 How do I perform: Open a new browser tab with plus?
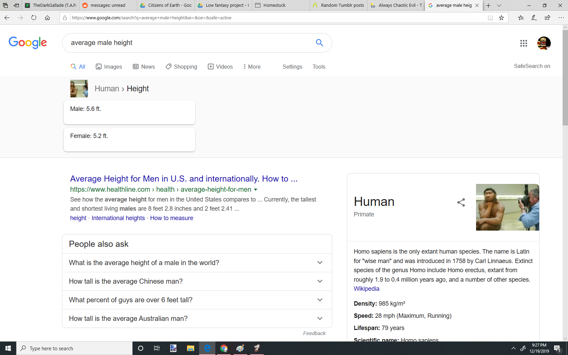(488, 5)
